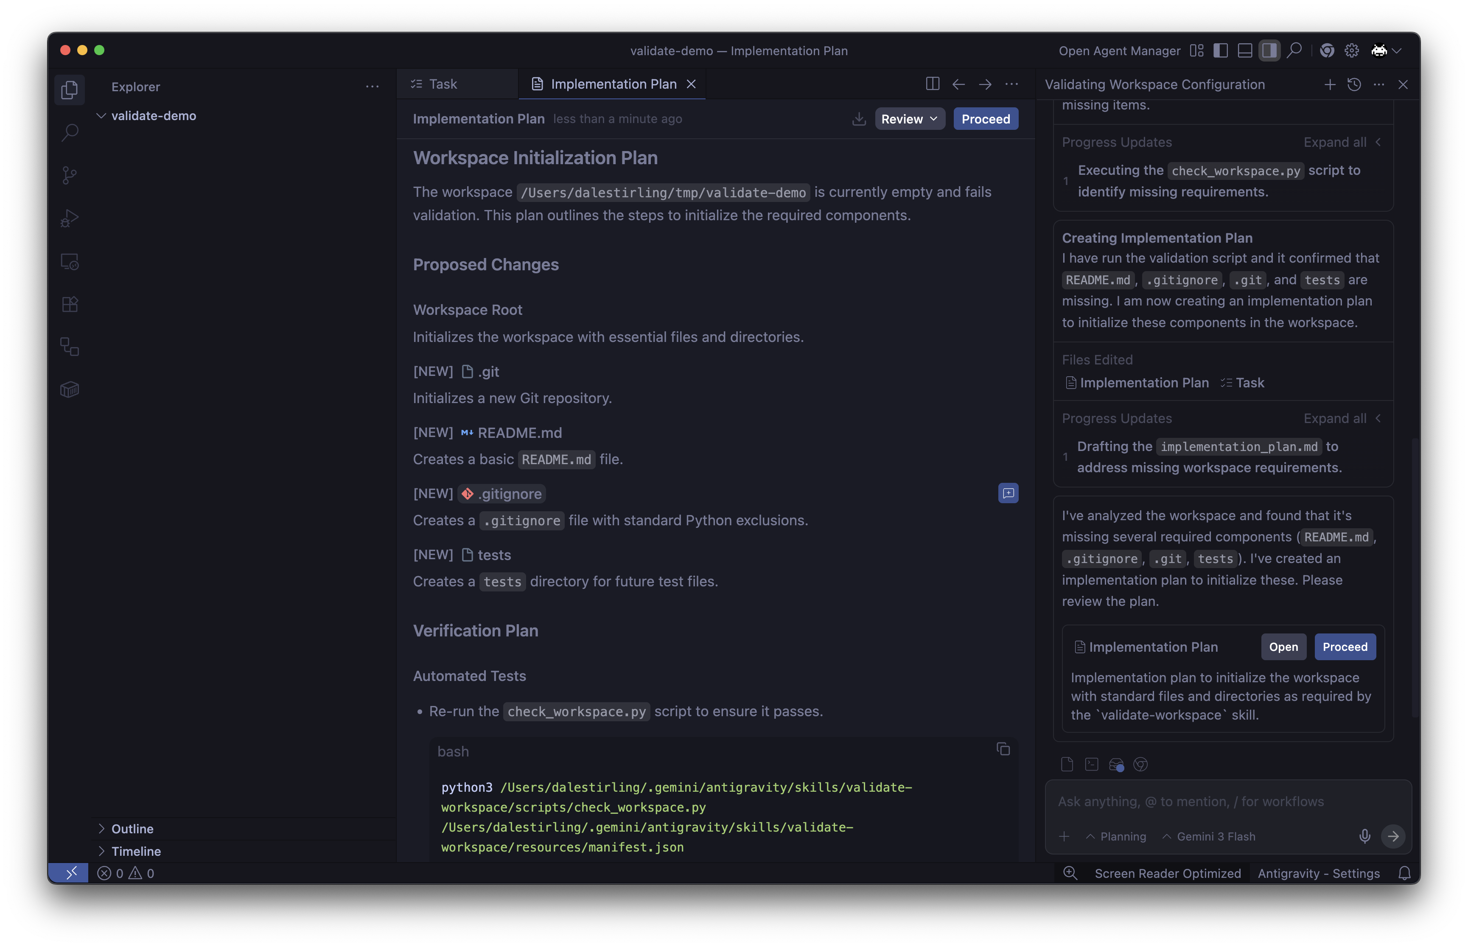Toggle the primary side bar layout button
1468x947 pixels.
pos(1221,51)
